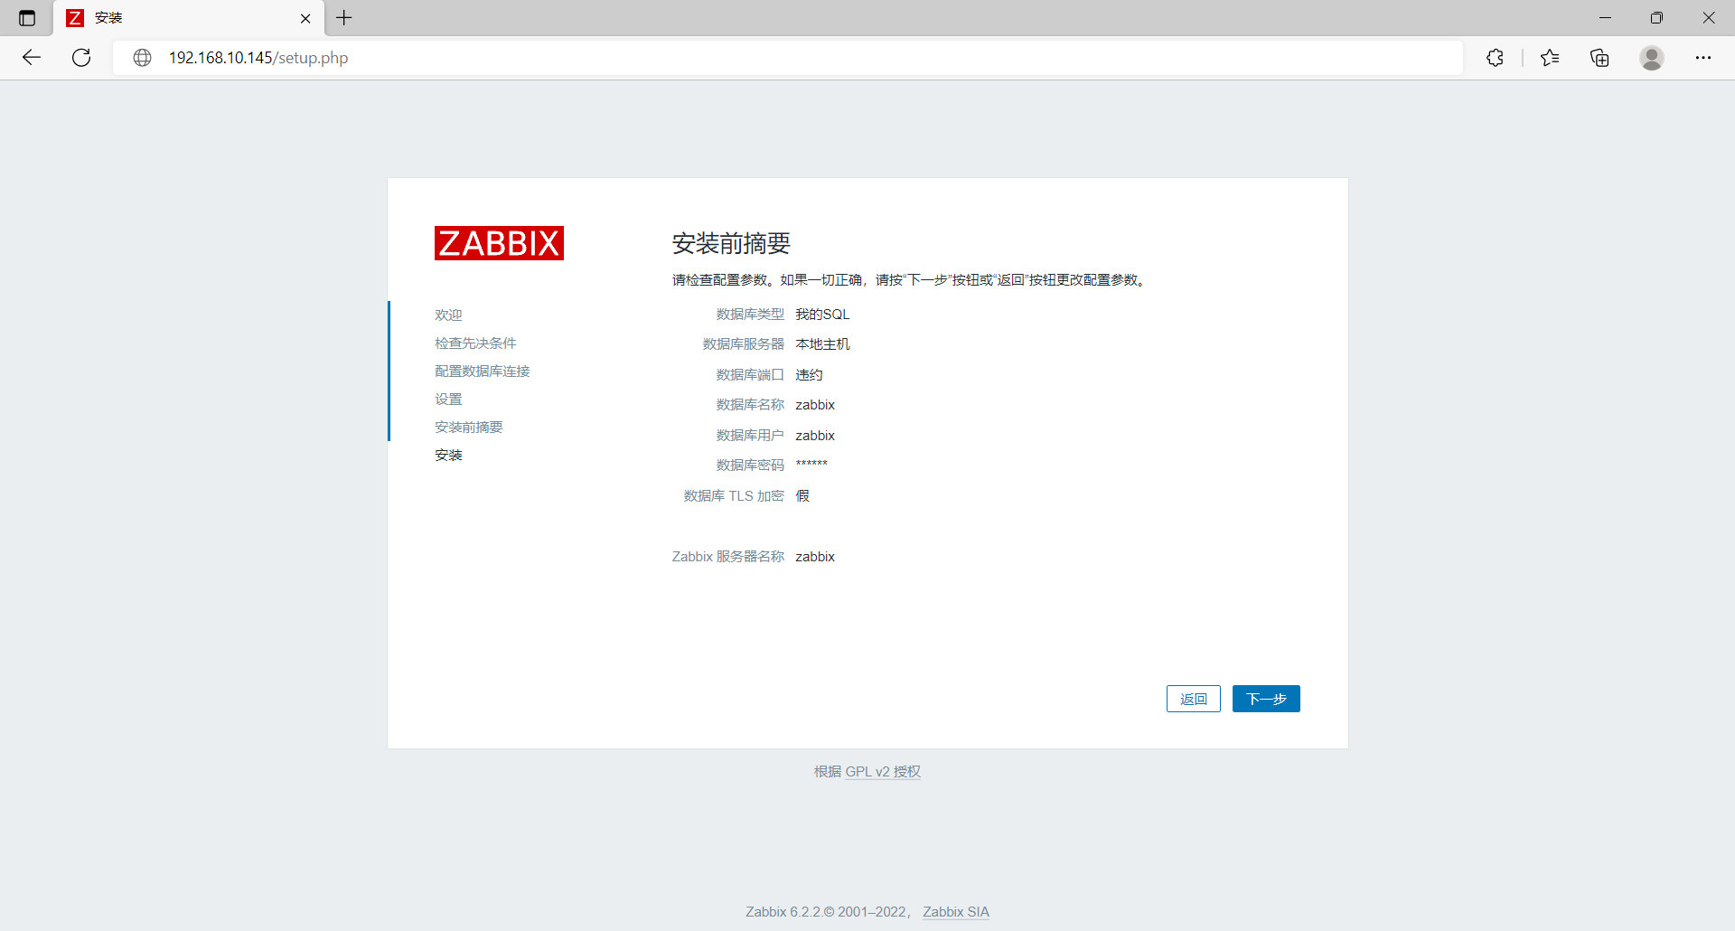This screenshot has height=931, width=1735.
Task: Open the Zabbix SIA link
Action: [x=956, y=912]
